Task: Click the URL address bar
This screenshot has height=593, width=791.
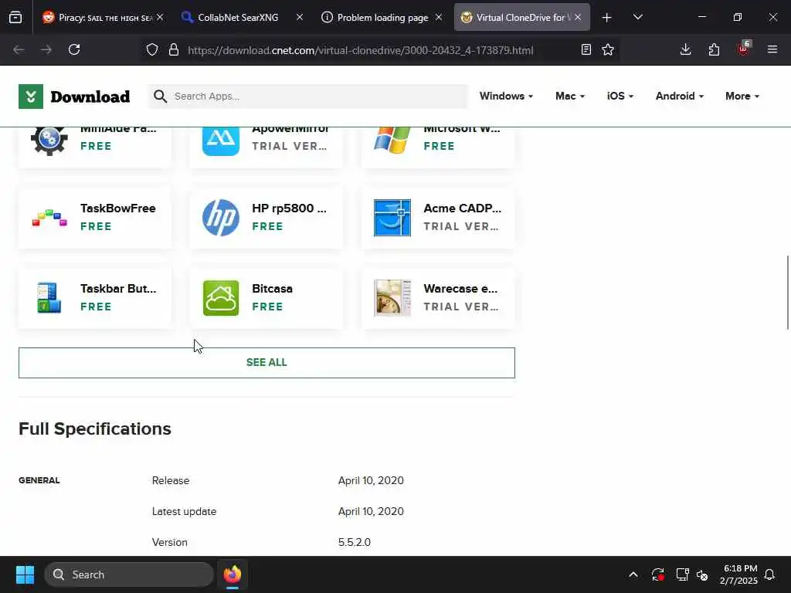Action: click(x=360, y=50)
